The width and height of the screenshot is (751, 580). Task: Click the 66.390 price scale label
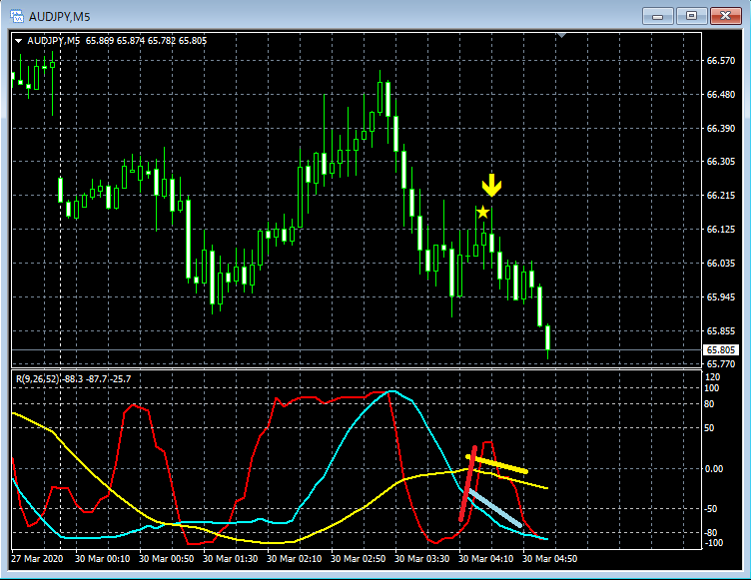pyautogui.click(x=721, y=129)
